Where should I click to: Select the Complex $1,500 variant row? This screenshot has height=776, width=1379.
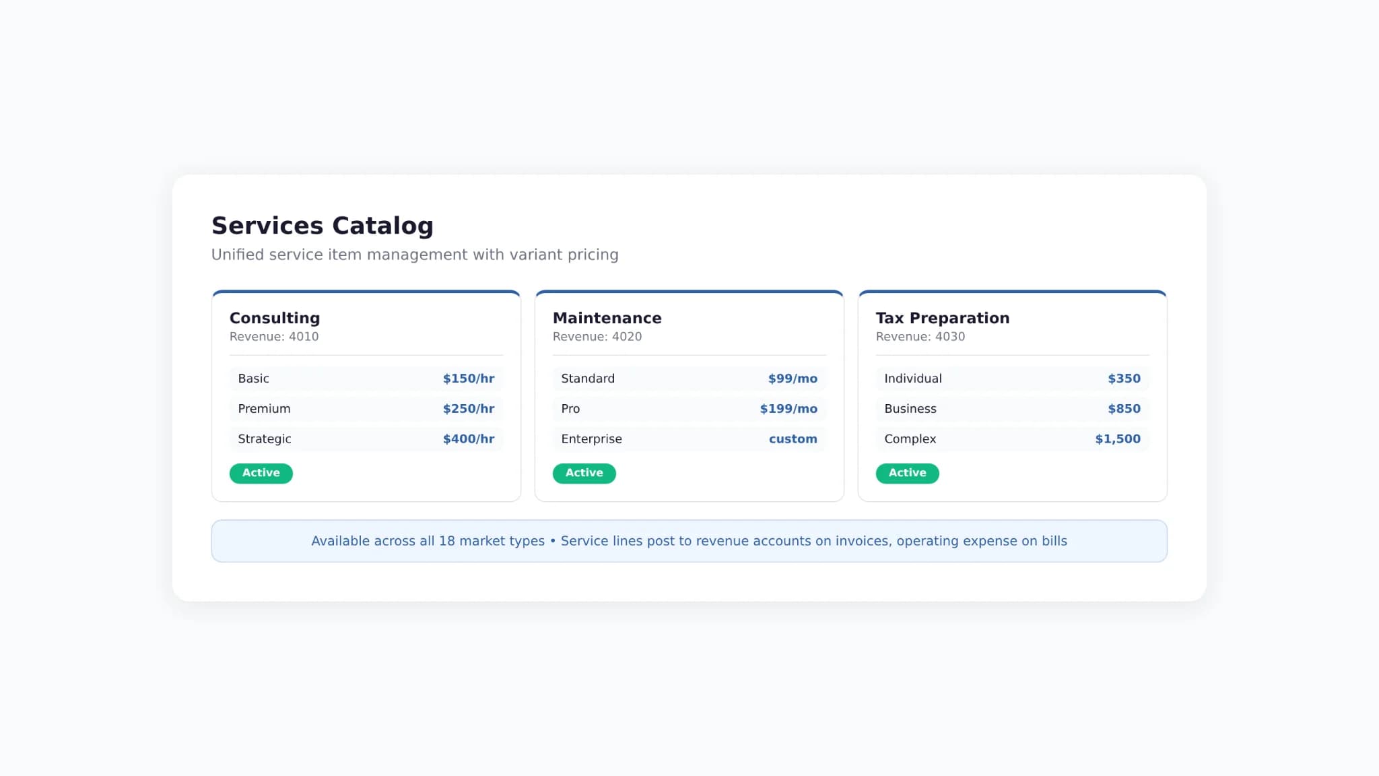(x=1013, y=439)
